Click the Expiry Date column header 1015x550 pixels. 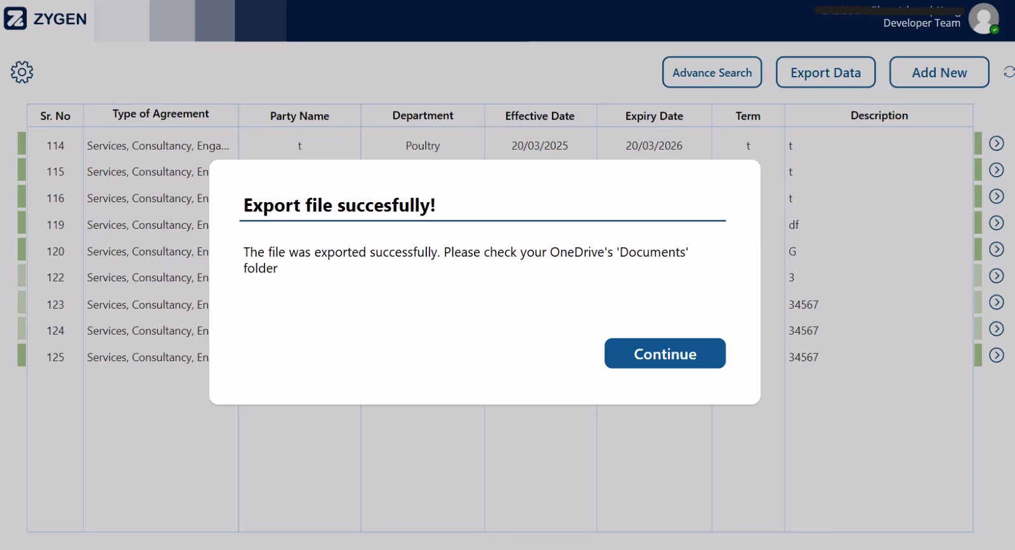(654, 116)
